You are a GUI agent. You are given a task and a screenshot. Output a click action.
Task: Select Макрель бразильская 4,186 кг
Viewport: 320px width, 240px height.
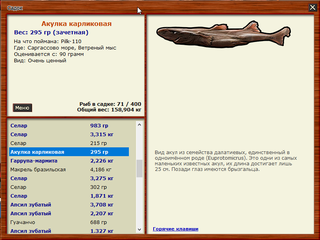pyautogui.click(x=69, y=169)
